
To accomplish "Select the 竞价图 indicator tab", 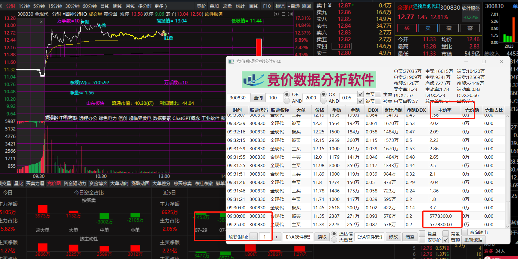I will [x=54, y=183].
